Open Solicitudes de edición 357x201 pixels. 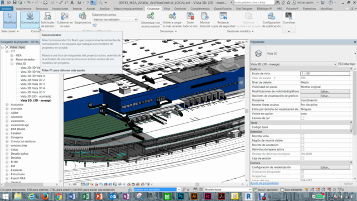[47, 20]
